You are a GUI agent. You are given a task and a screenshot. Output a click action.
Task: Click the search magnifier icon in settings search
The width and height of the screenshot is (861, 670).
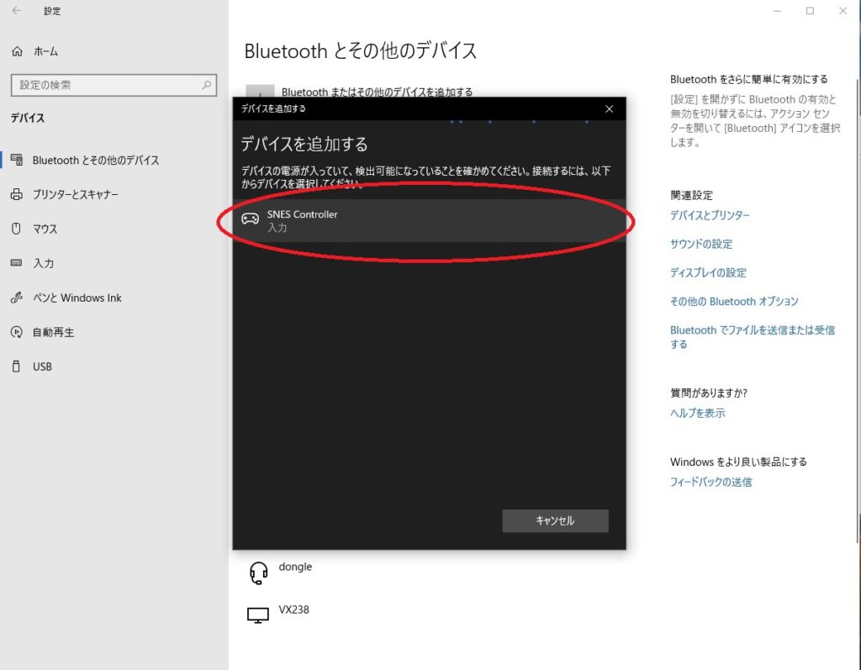point(206,85)
